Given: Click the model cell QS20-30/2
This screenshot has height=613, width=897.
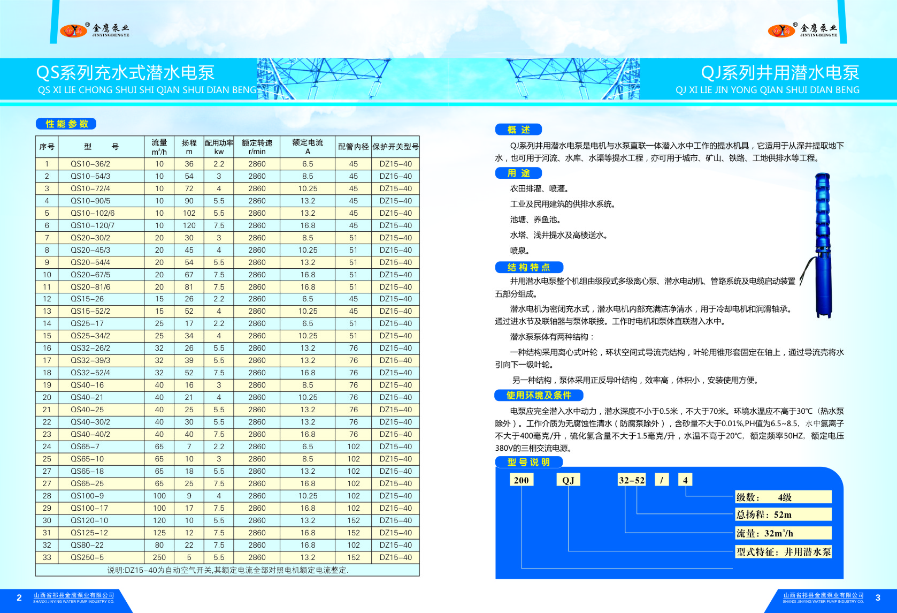Looking at the screenshot, I should click(x=101, y=238).
